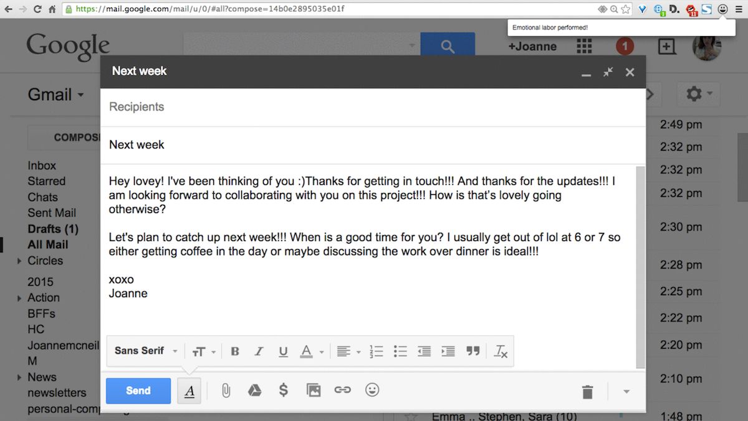Open the Sent Mail folder
This screenshot has height=421, width=748.
point(52,213)
